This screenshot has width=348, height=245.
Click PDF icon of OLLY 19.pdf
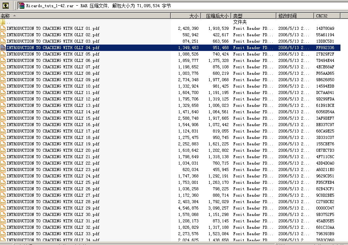[x=3, y=144]
